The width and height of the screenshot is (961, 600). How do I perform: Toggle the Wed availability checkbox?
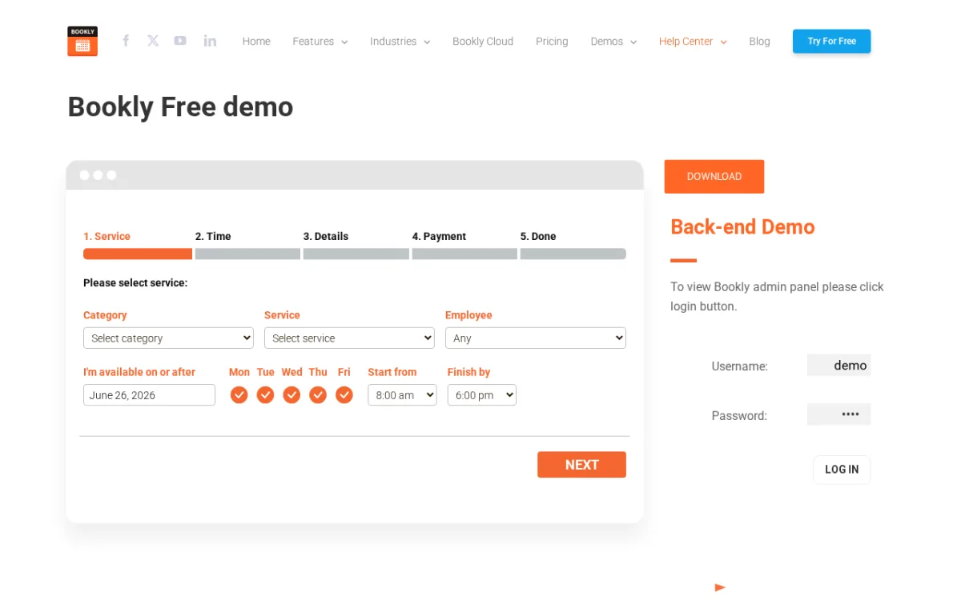click(x=292, y=395)
